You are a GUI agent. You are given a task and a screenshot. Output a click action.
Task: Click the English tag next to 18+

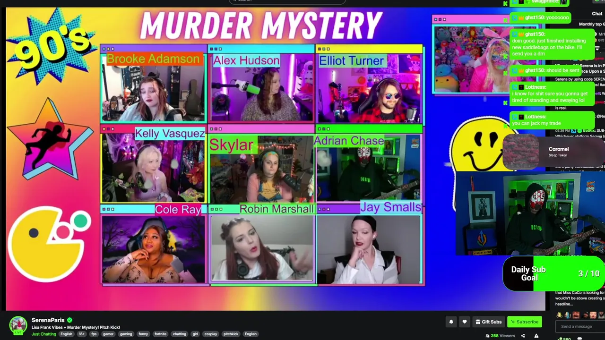click(66, 334)
